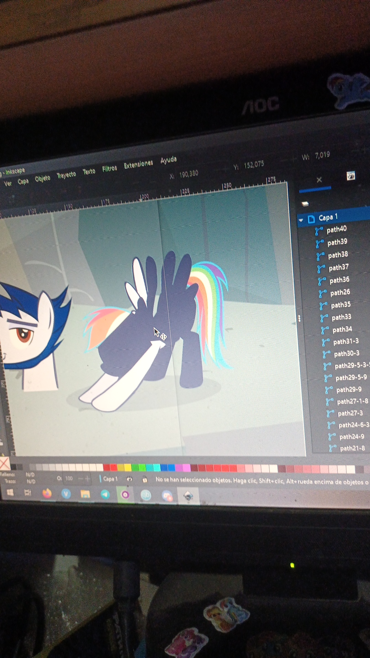Image resolution: width=370 pixels, height=658 pixels.
Task: Click the path icon beside path35
Action: click(323, 306)
